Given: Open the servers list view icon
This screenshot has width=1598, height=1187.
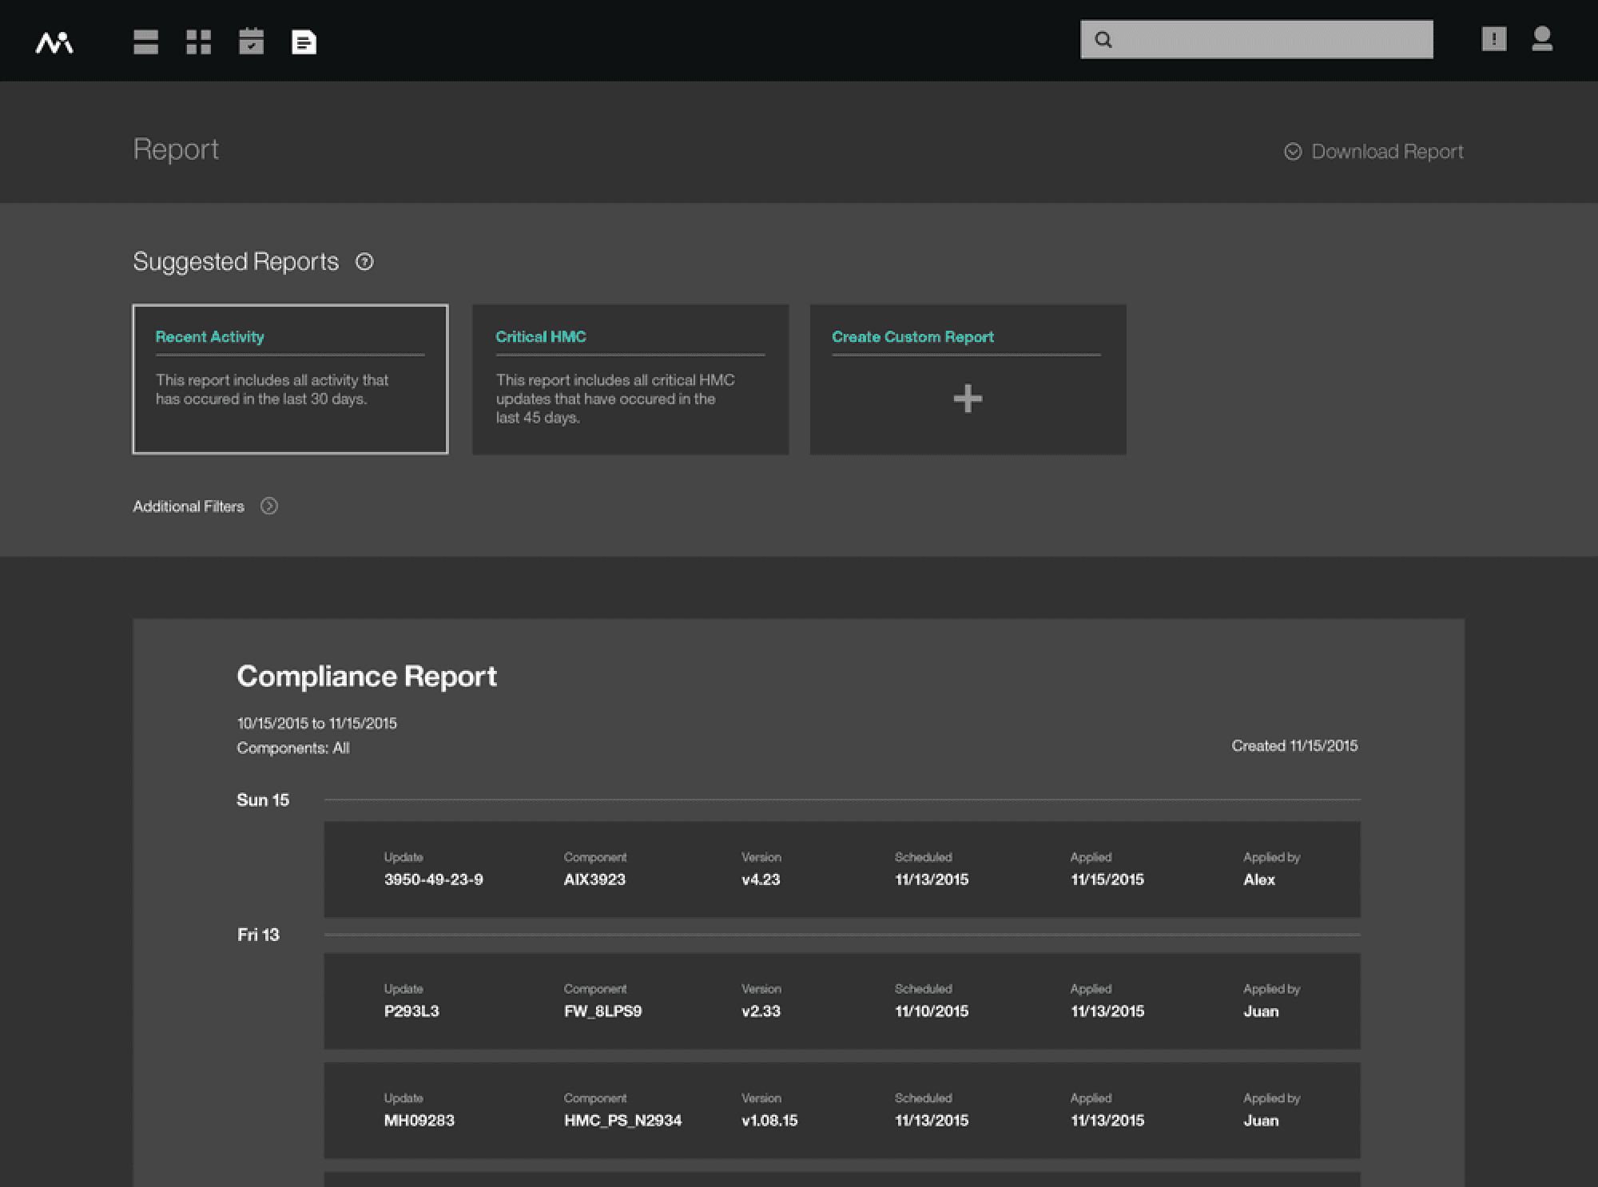Looking at the screenshot, I should tap(145, 42).
